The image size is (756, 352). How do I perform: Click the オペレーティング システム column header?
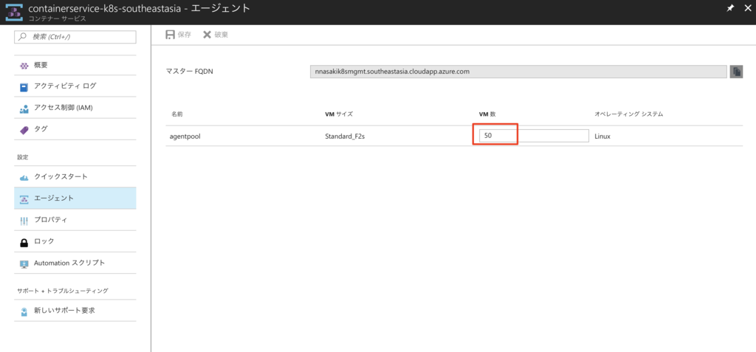tap(628, 115)
